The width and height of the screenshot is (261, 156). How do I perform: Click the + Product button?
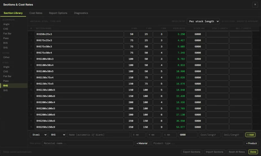[251, 143]
